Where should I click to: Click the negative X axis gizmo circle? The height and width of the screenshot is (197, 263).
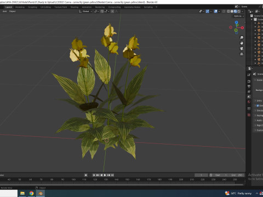[231, 27]
